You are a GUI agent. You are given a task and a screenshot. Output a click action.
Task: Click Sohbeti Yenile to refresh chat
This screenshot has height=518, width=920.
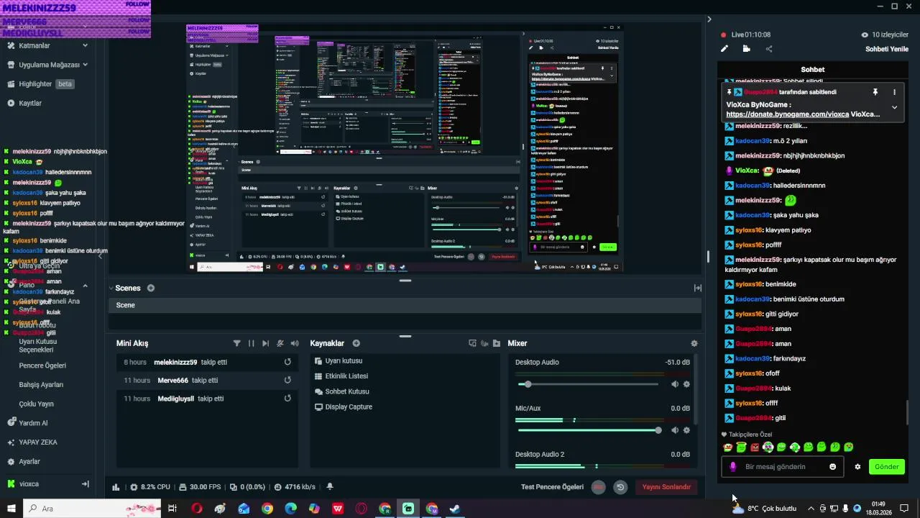coord(887,49)
